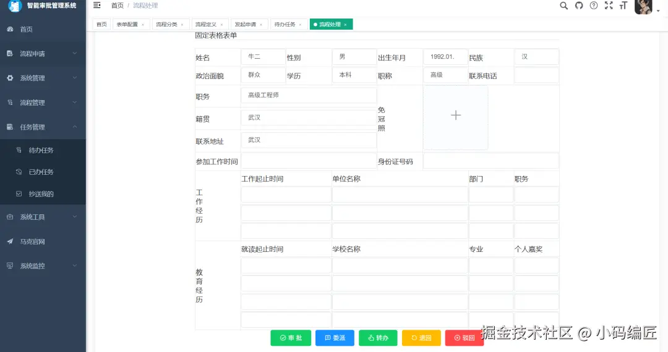This screenshot has width=668, height=352.
Task: Open the user avatar menu
Action: (643, 6)
